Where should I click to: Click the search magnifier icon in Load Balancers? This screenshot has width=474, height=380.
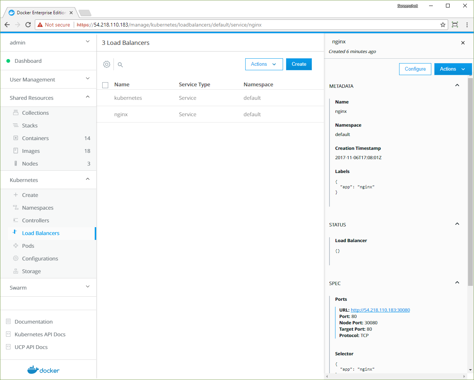120,65
